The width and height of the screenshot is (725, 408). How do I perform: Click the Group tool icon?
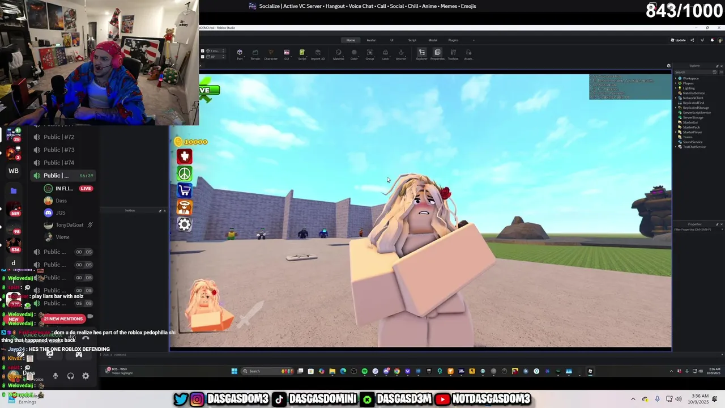370,54
